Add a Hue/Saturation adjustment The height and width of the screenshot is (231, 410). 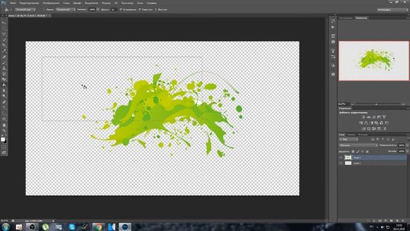[x=361, y=123]
